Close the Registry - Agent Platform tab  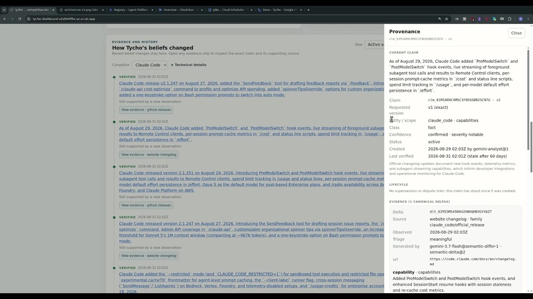[152, 10]
